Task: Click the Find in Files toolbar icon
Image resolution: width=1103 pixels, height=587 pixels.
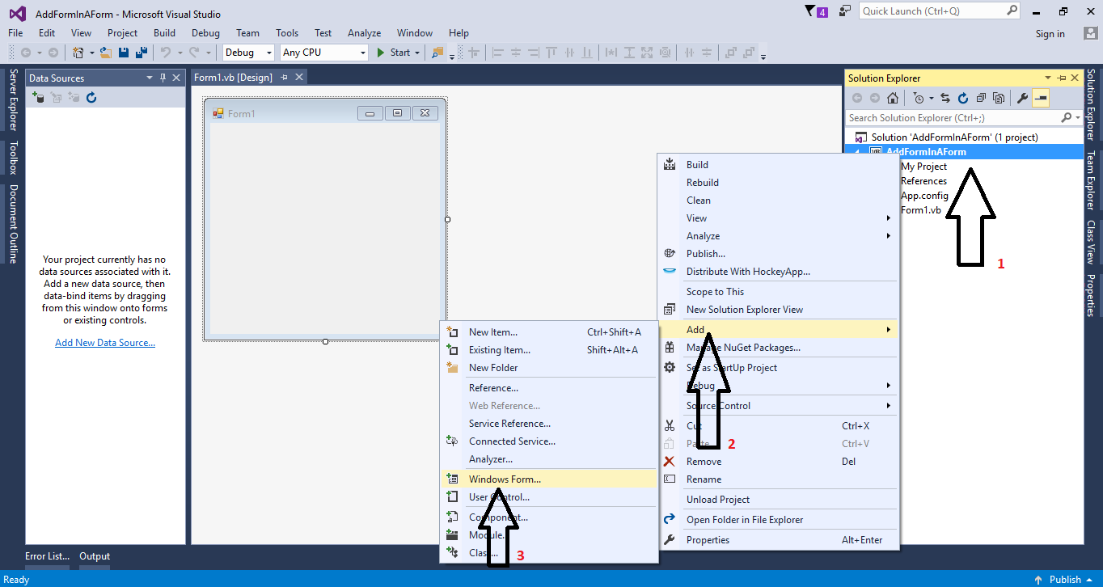Action: point(437,53)
